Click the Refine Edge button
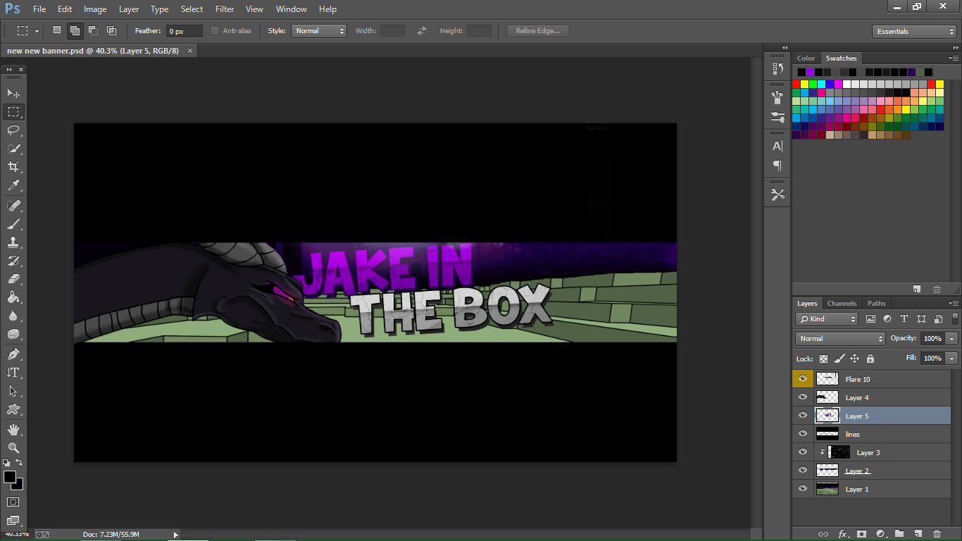The image size is (962, 541). pos(538,31)
